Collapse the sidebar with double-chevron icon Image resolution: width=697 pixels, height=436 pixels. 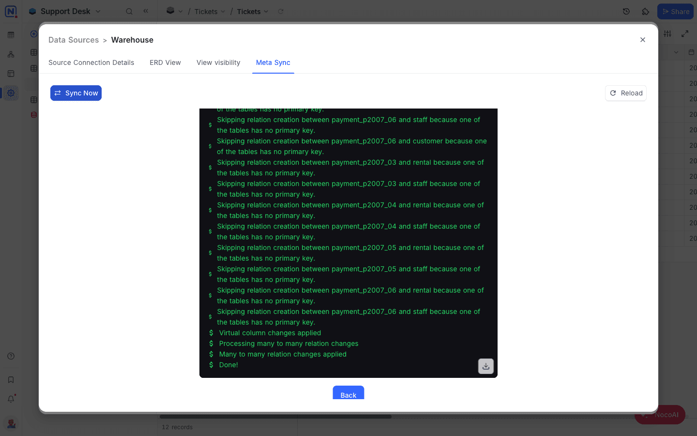pyautogui.click(x=146, y=11)
